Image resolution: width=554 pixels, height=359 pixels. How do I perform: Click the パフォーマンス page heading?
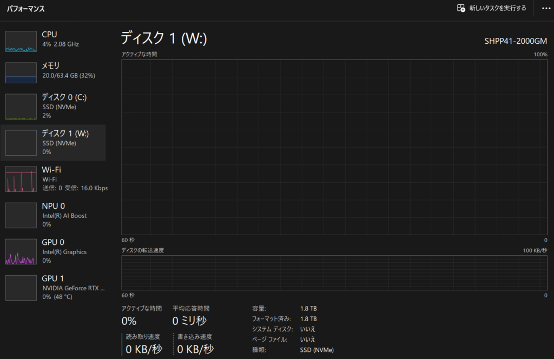click(x=26, y=9)
